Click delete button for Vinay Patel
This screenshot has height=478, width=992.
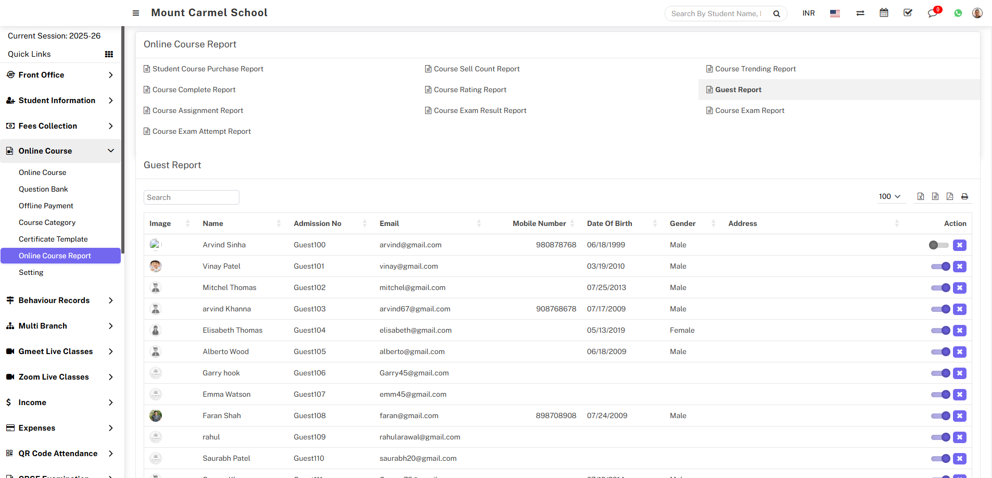point(959,267)
